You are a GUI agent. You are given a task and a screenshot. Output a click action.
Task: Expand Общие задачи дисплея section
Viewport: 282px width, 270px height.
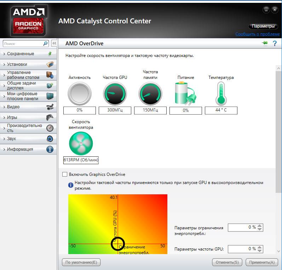tap(4, 86)
